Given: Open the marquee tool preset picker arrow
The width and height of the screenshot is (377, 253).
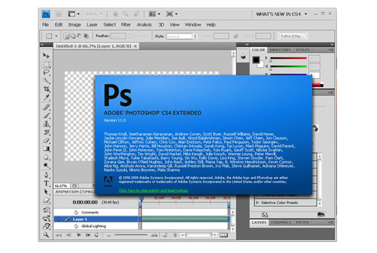Looking at the screenshot, I should pyautogui.click(x=56, y=36).
